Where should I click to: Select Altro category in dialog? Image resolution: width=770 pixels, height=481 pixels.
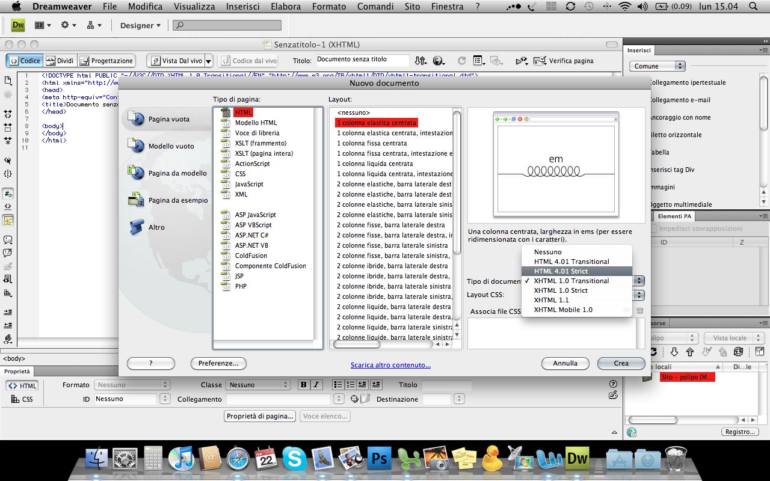tap(147, 227)
